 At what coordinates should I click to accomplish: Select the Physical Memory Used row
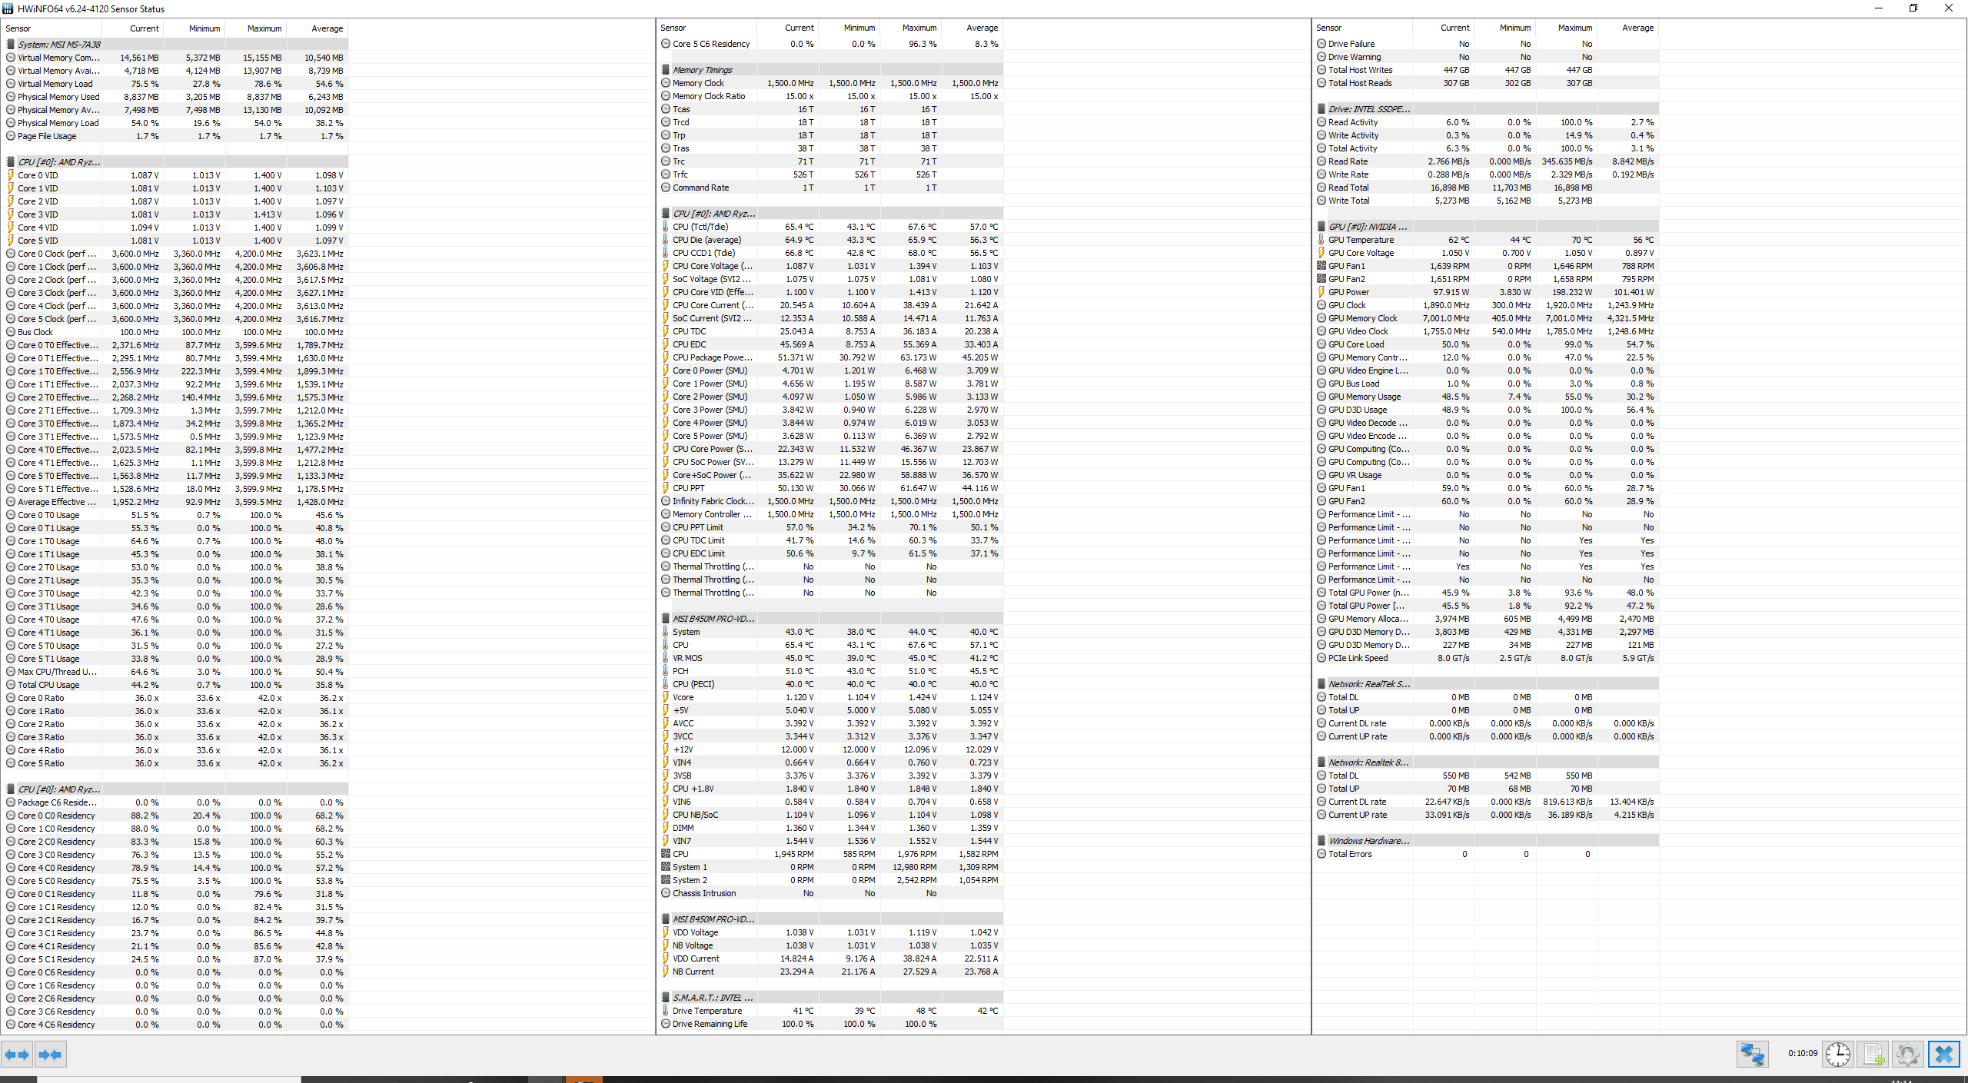pyautogui.click(x=58, y=97)
